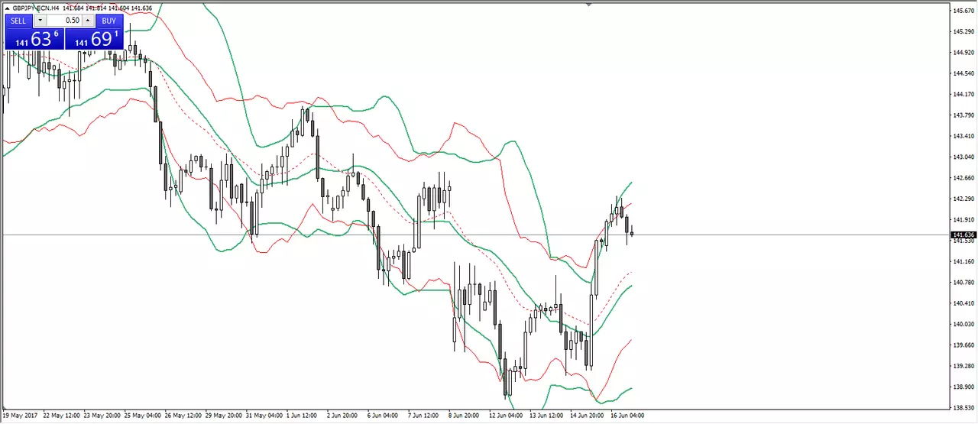Click the 26 May 12:00 time label
The height and width of the screenshot is (424, 978).
pos(183,417)
